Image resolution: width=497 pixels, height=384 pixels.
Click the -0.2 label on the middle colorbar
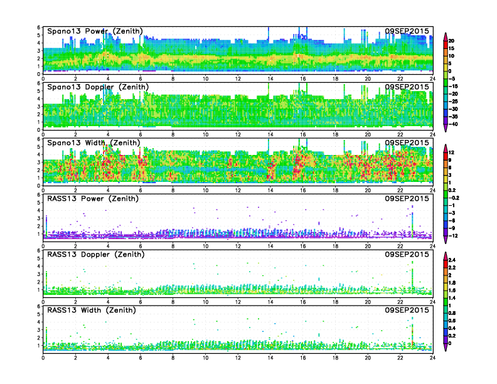pos(454,198)
